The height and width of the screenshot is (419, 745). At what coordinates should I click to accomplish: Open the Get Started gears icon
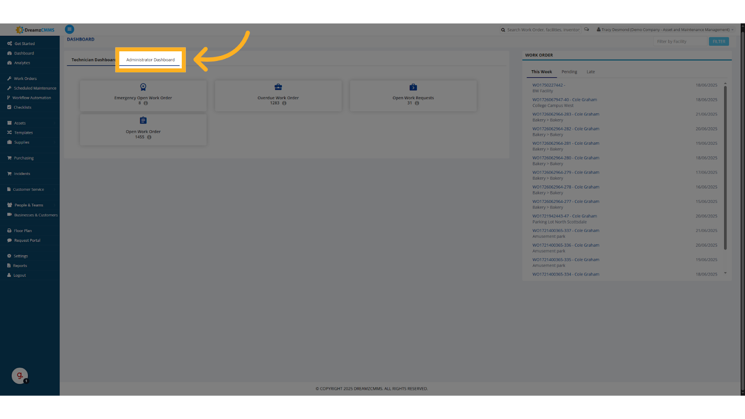(x=9, y=43)
